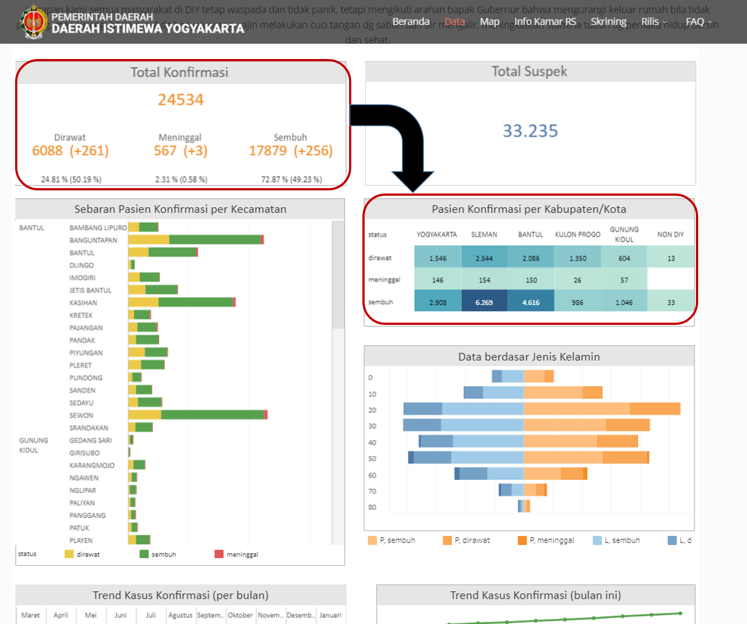Click the yellow dirawat legend square
The image size is (747, 624).
[69, 554]
